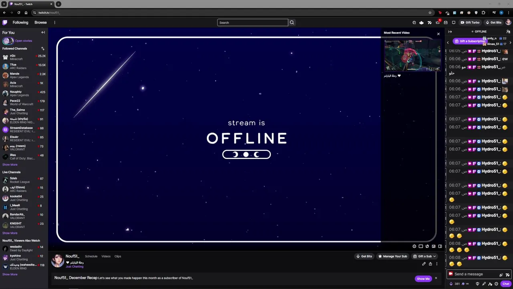Click the 7TV emote menu in chat
Viewport: 513px width, 289px height.
(507, 275)
